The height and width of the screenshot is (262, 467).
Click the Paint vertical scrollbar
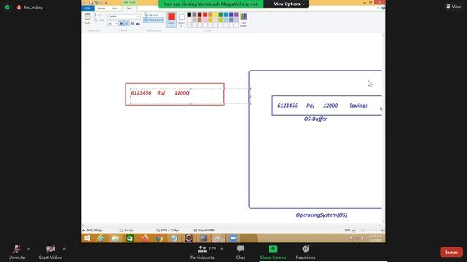pyautogui.click(x=383, y=128)
